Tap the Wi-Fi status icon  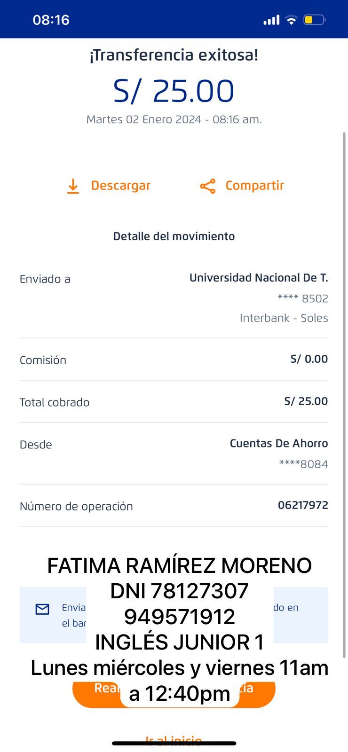[x=292, y=20]
